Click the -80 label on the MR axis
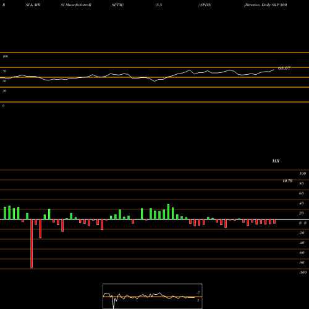This screenshot has width=309, height=309. click(x=302, y=263)
